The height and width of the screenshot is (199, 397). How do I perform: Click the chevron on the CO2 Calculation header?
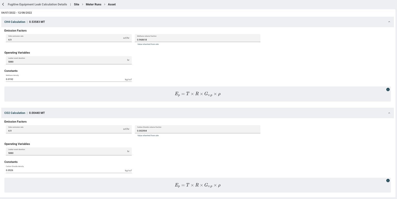[389, 113]
